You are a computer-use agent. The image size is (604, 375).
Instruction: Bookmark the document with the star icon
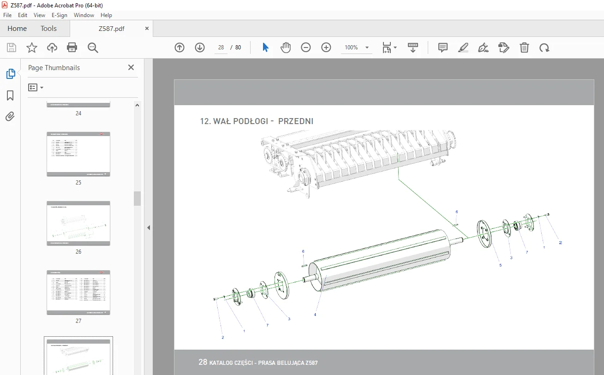(31, 48)
